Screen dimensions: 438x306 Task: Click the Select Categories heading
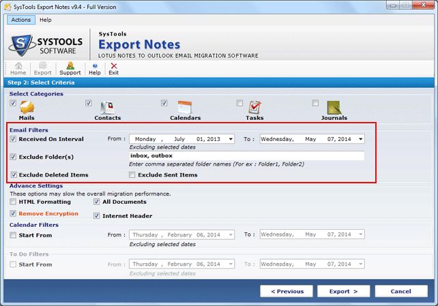click(36, 94)
